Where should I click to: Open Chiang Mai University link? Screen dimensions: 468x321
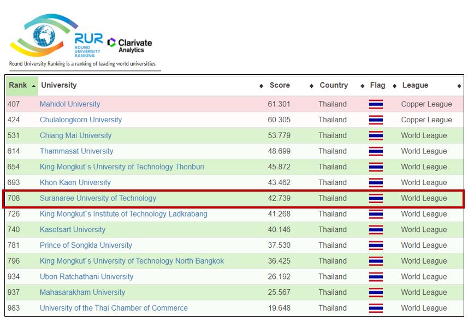point(75,135)
